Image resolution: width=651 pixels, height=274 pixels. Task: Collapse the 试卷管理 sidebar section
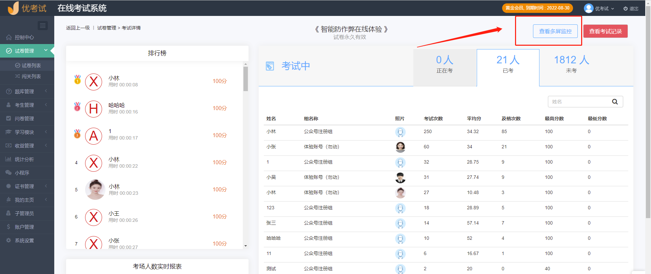click(46, 50)
